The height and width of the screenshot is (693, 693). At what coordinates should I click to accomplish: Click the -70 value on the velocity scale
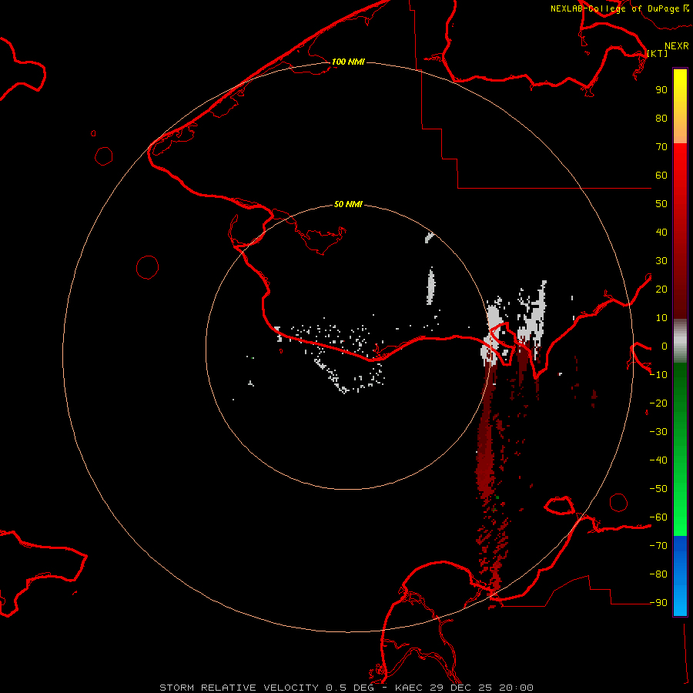click(658, 546)
